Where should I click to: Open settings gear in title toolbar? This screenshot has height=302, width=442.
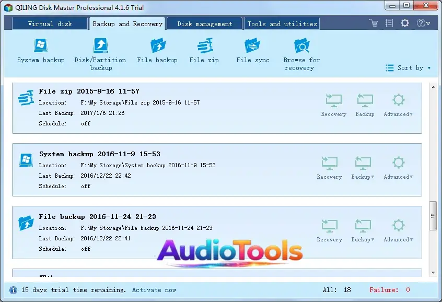click(405, 23)
